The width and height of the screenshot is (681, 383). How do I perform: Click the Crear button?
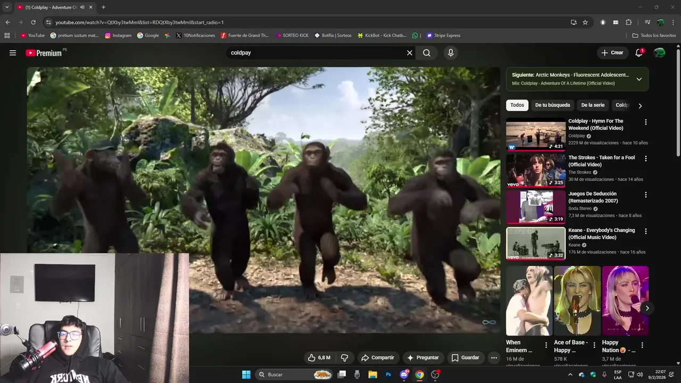(x=612, y=53)
